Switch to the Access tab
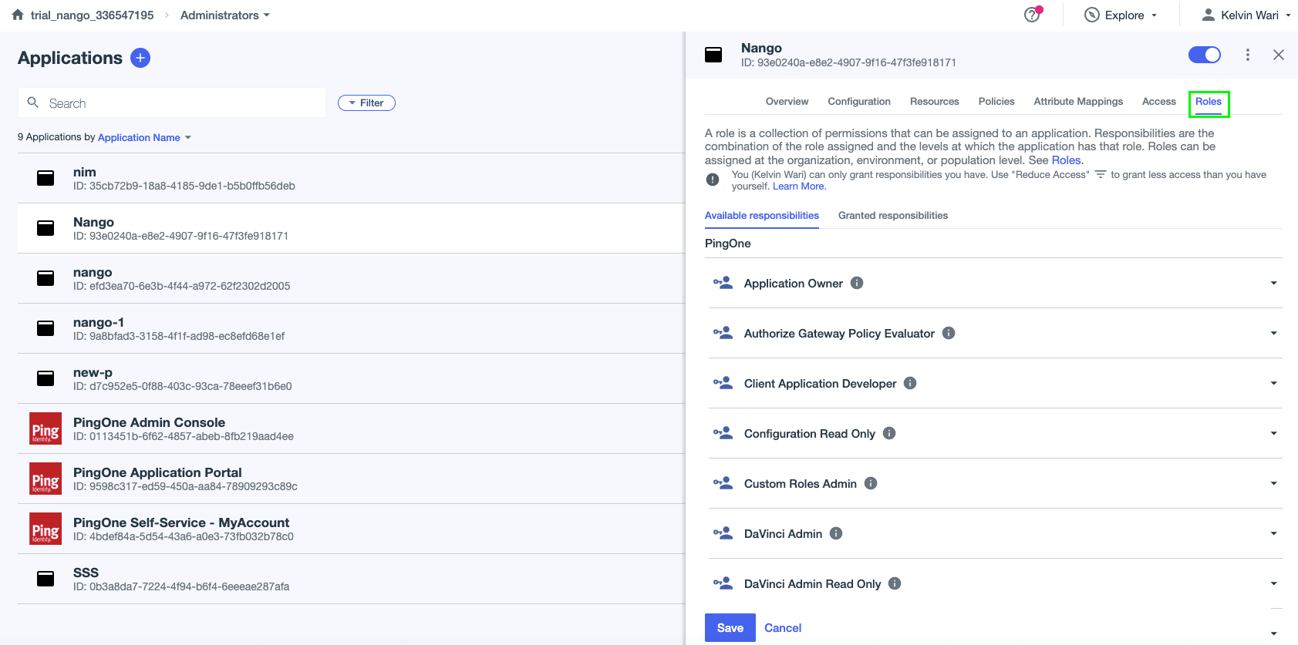Image resolution: width=1298 pixels, height=645 pixels. [1158, 101]
